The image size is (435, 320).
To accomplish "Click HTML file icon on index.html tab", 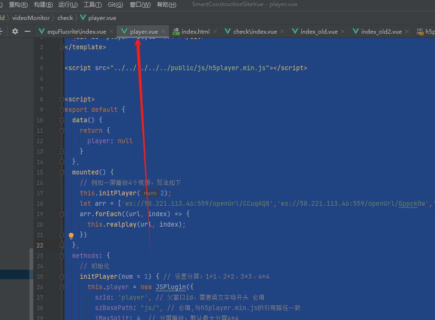I will coord(176,31).
